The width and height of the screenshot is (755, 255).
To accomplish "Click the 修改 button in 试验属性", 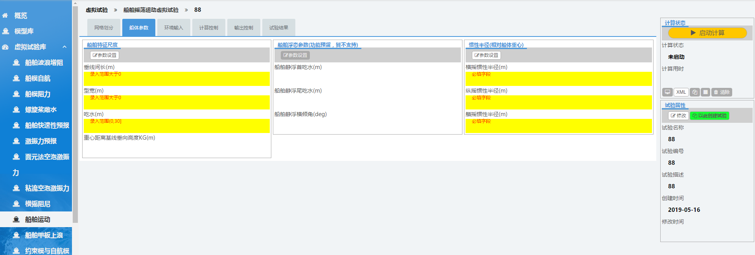I will [678, 116].
